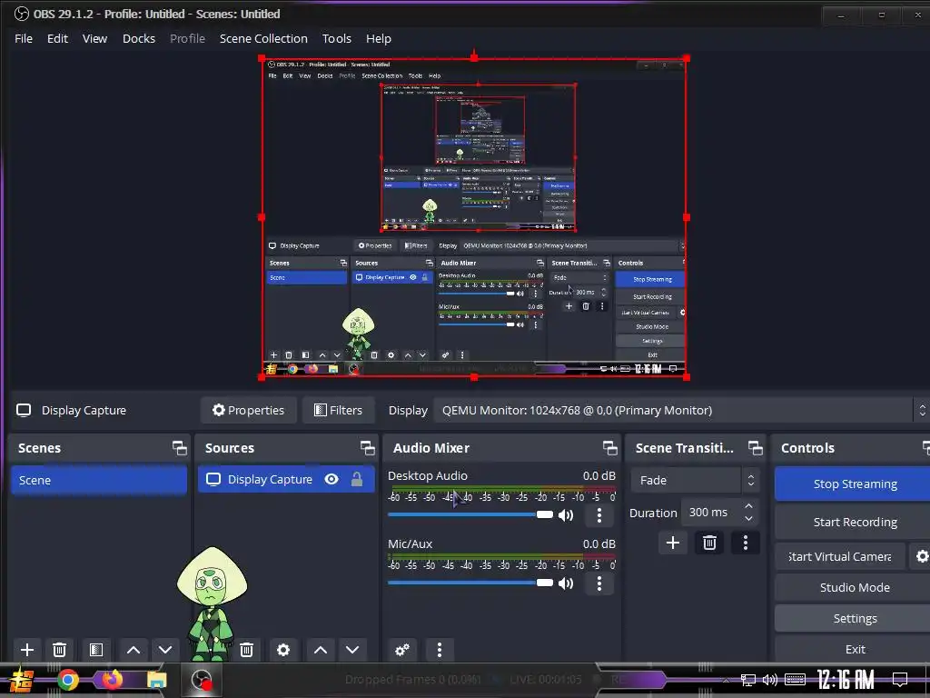This screenshot has height=698, width=930.
Task: Select Display Capture in Sources list
Action: coord(286,479)
